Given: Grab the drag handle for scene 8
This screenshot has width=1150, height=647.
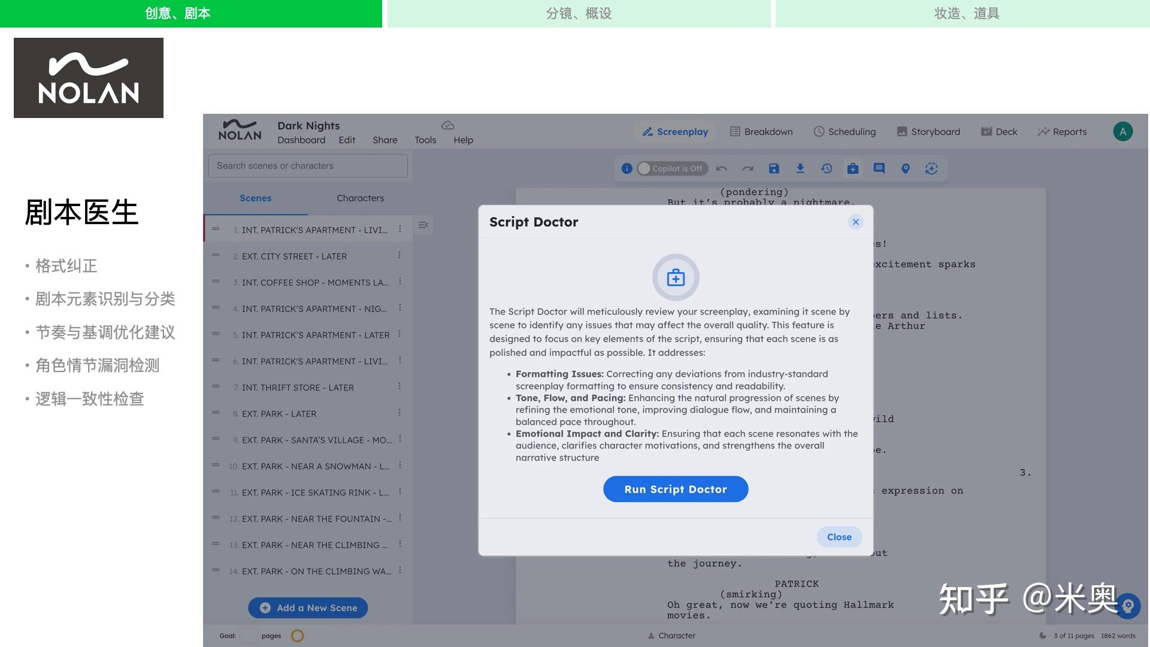Looking at the screenshot, I should coord(216,413).
